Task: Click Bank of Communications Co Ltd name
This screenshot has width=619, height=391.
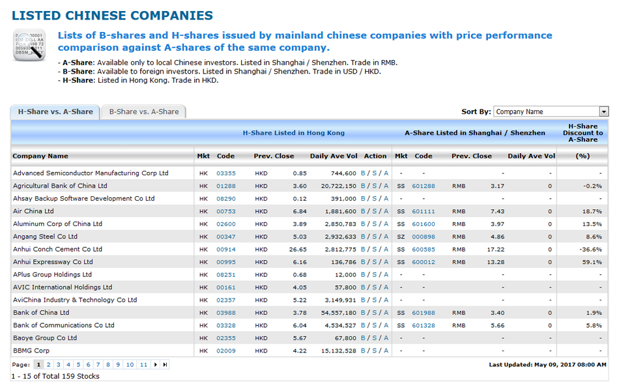Action: coord(64,325)
